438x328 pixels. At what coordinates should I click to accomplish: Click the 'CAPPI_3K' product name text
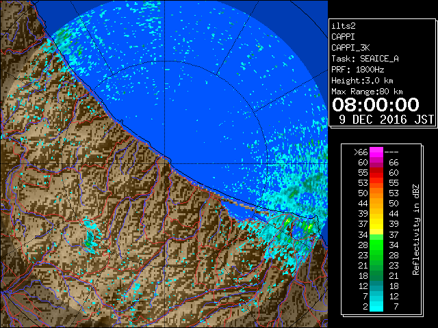[350, 48]
